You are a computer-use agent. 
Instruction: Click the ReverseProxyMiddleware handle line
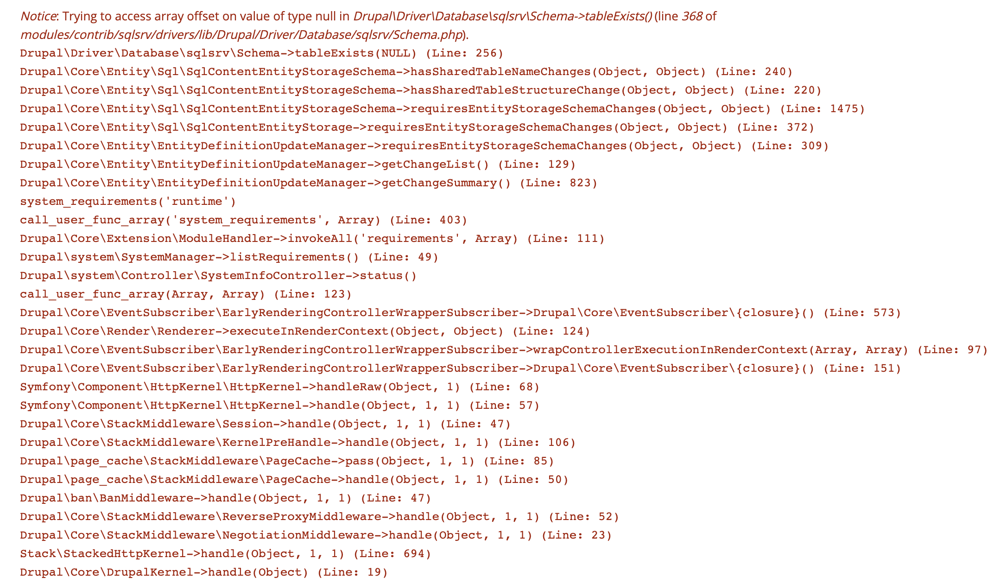click(x=320, y=517)
